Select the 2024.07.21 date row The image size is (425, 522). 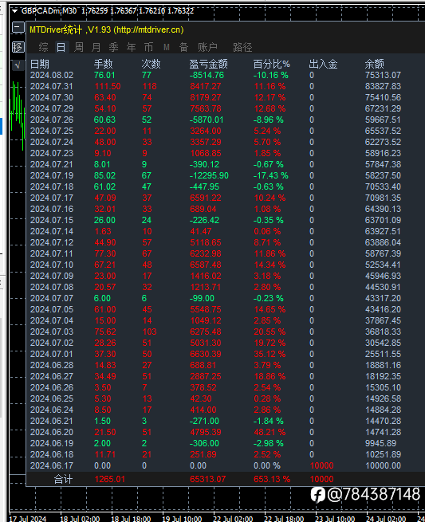point(52,164)
